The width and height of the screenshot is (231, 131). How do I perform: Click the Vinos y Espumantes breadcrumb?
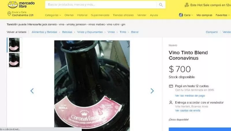click(x=90, y=32)
